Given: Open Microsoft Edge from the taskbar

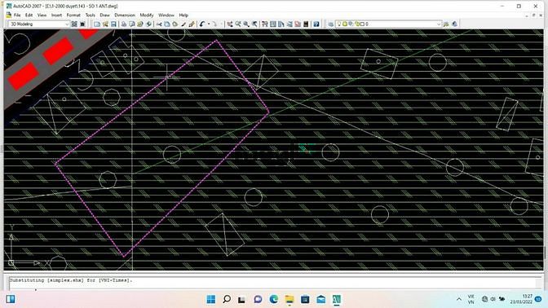Looking at the screenshot, I should [274, 299].
